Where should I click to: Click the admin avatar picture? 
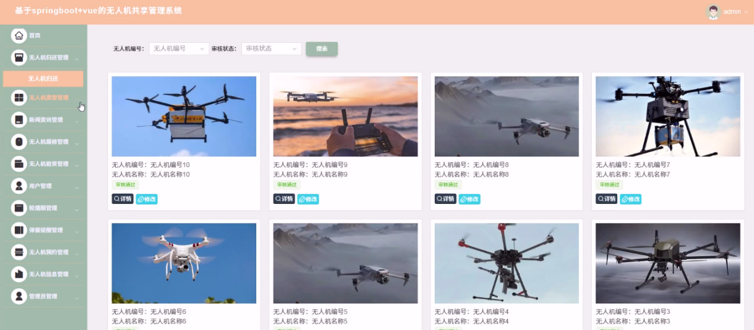(x=714, y=11)
